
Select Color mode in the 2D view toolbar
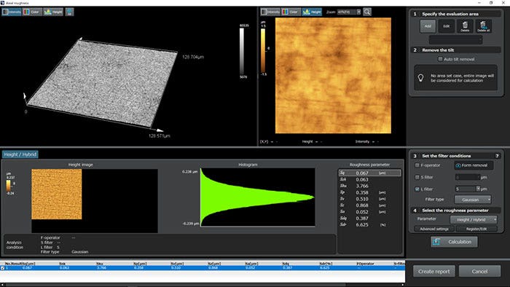(291, 12)
